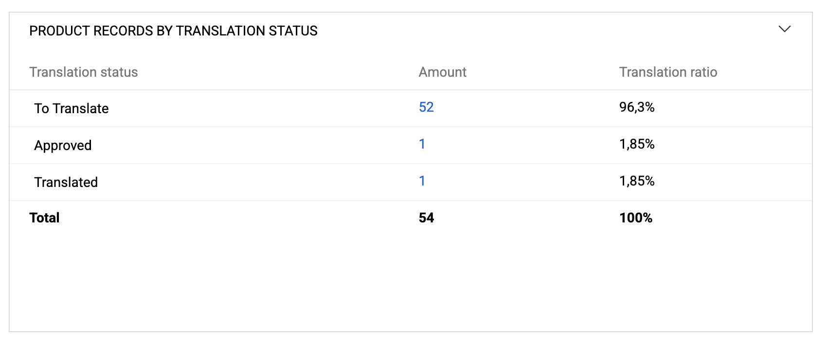828x338 pixels.
Task: Sort by the Amount column header
Action: pos(442,72)
